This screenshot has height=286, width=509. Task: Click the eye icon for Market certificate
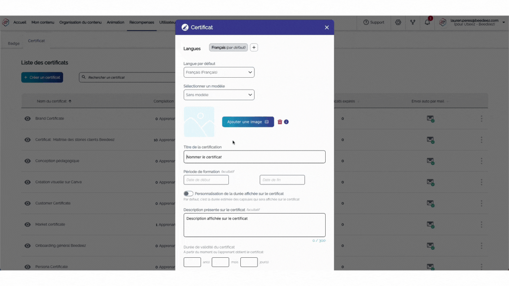click(x=27, y=225)
